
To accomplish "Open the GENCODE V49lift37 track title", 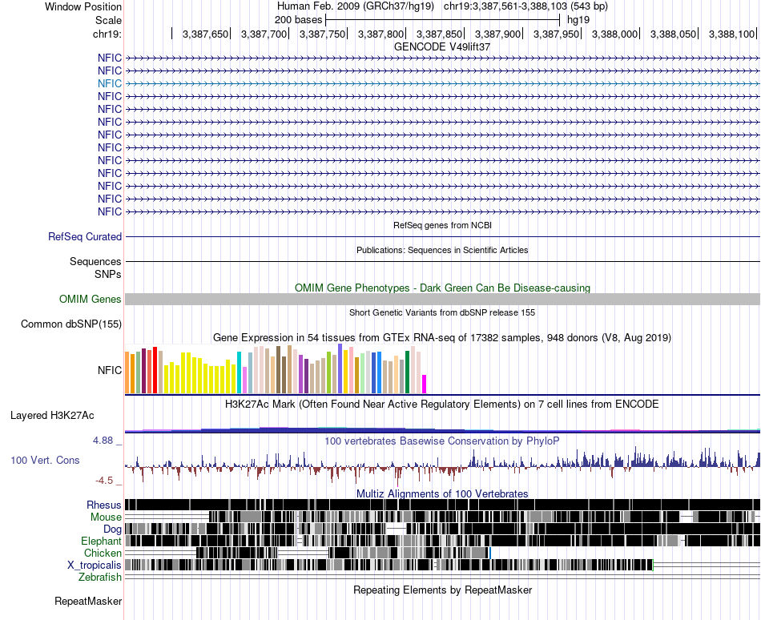I will pos(442,46).
